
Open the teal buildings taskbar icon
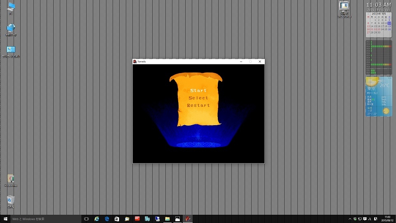pyautogui.click(x=147, y=219)
